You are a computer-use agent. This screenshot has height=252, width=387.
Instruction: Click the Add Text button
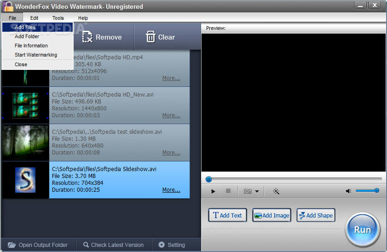[227, 215]
